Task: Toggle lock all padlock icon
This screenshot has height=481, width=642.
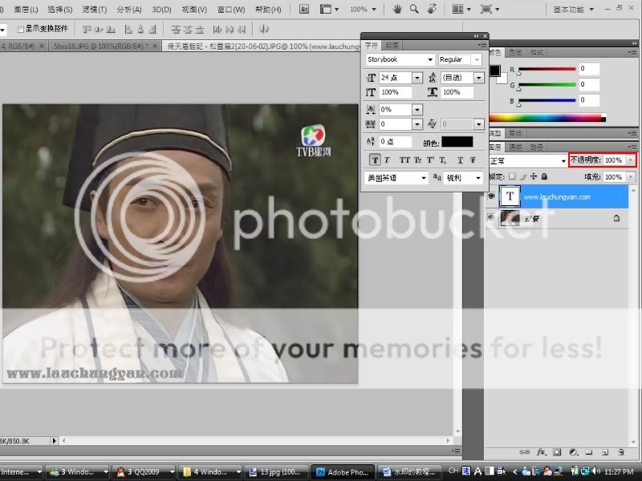Action: click(544, 176)
